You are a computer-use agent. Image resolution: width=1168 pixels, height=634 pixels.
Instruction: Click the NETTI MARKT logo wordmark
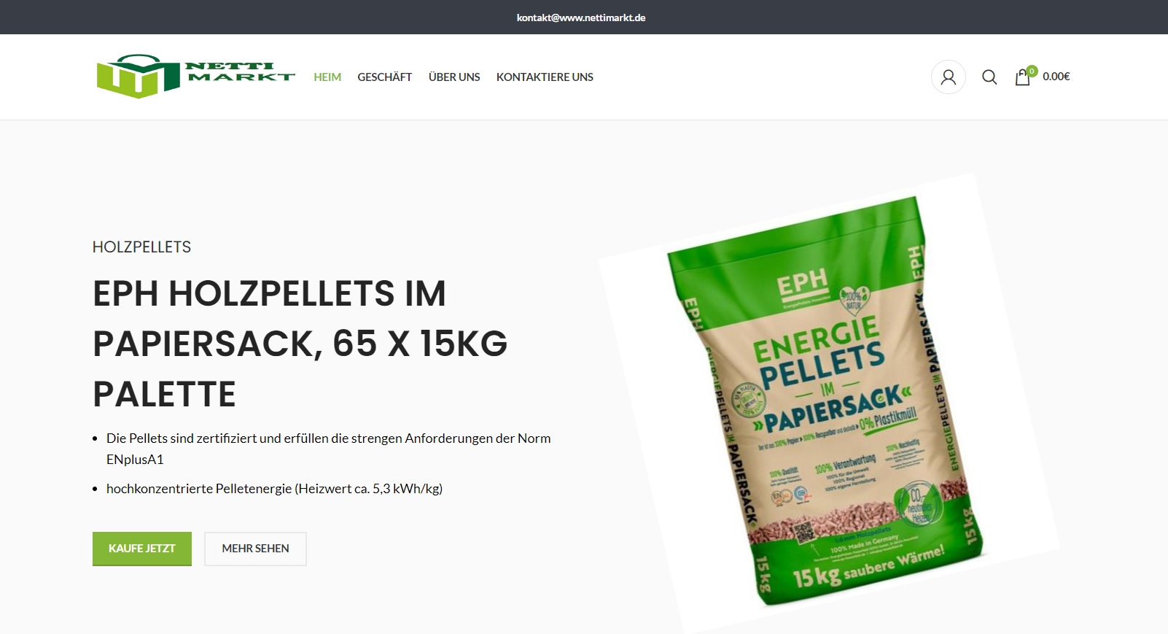tap(240, 71)
